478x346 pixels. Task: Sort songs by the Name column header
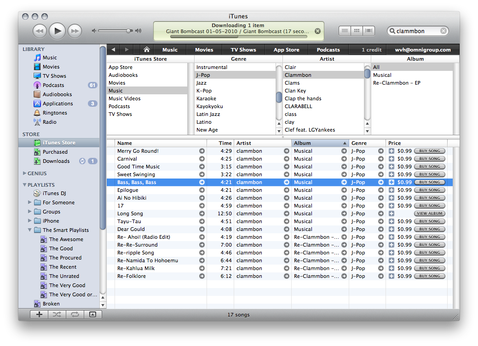click(x=161, y=143)
